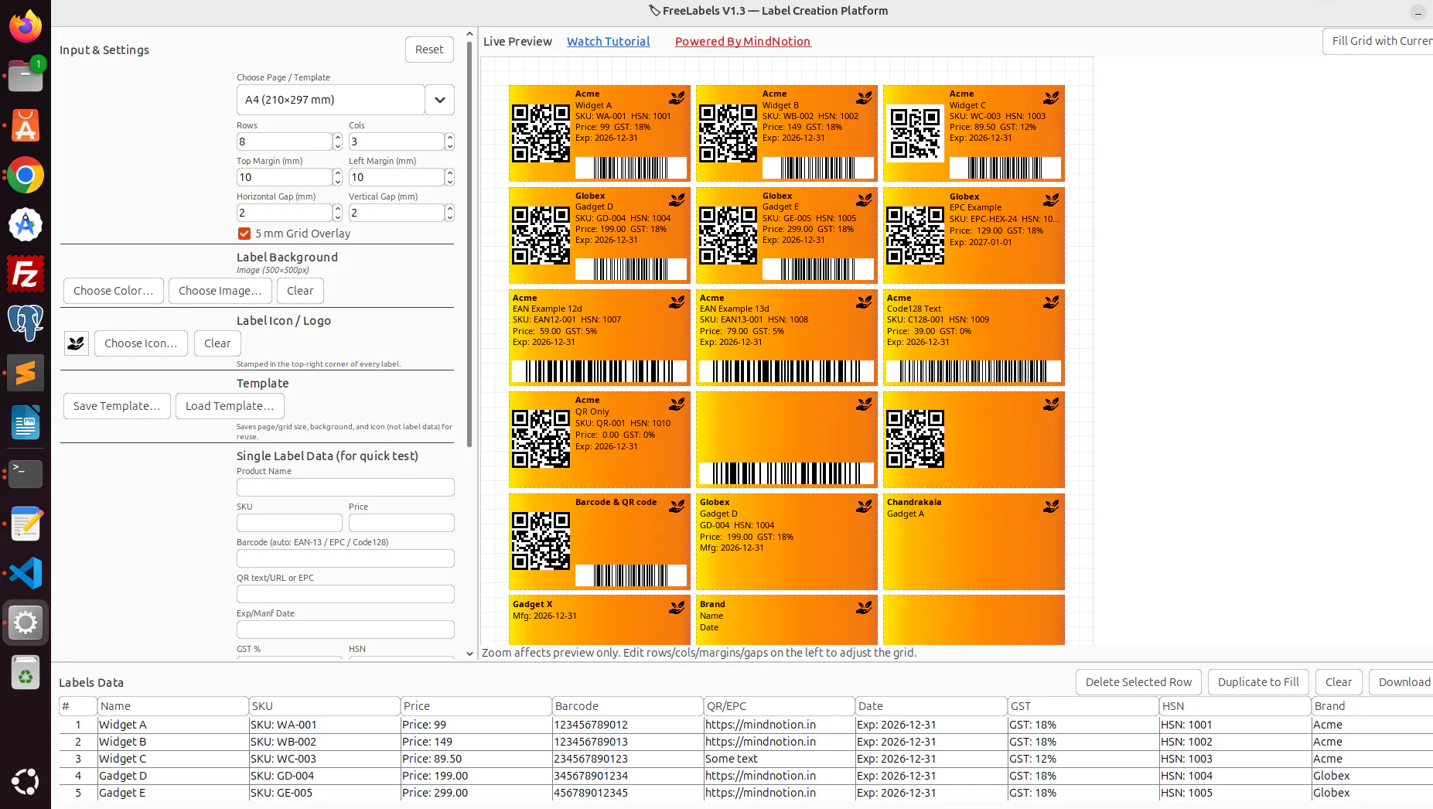The image size is (1433, 809).
Task: Click Choose Image… button
Action: coord(220,291)
